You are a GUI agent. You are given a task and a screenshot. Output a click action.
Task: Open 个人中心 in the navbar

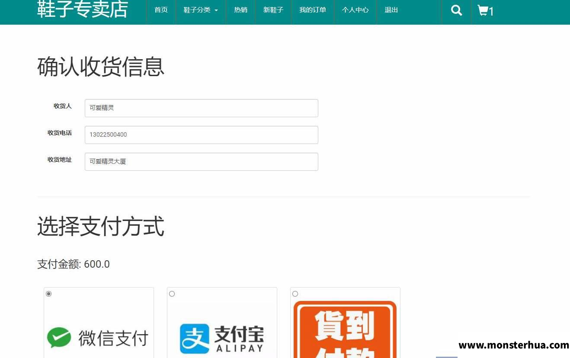(x=355, y=10)
